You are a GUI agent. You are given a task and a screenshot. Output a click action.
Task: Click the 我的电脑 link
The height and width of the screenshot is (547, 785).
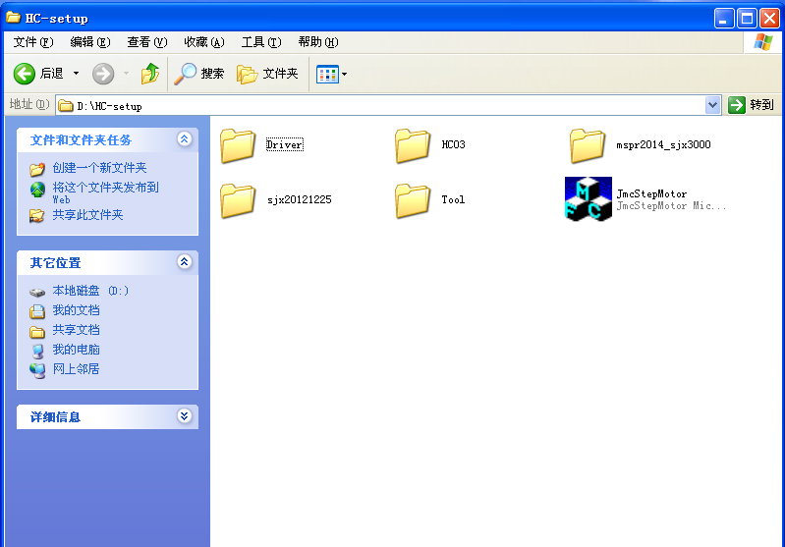(x=76, y=350)
